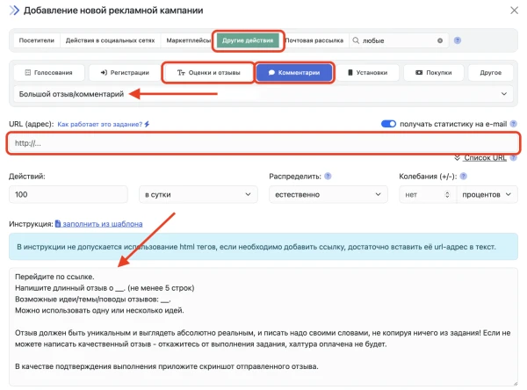Screen dimensions: 527x390
Task: Click help icon next to Колебания
Action: [x=463, y=175]
